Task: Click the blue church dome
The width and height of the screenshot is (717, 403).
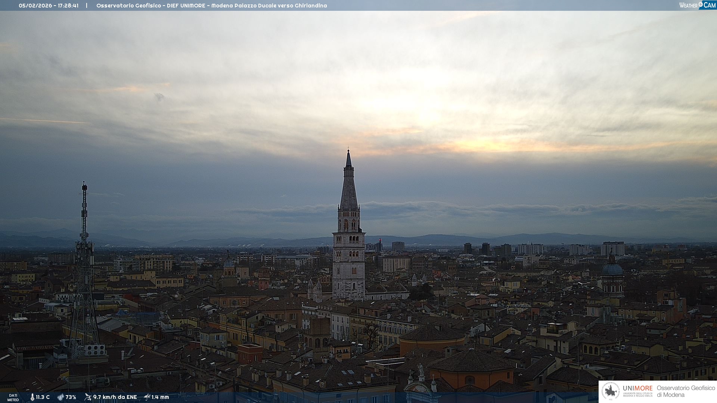Action: click(x=612, y=269)
